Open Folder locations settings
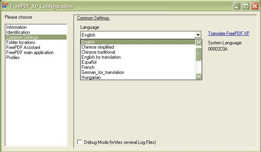261x152 pixels. (x=36, y=42)
